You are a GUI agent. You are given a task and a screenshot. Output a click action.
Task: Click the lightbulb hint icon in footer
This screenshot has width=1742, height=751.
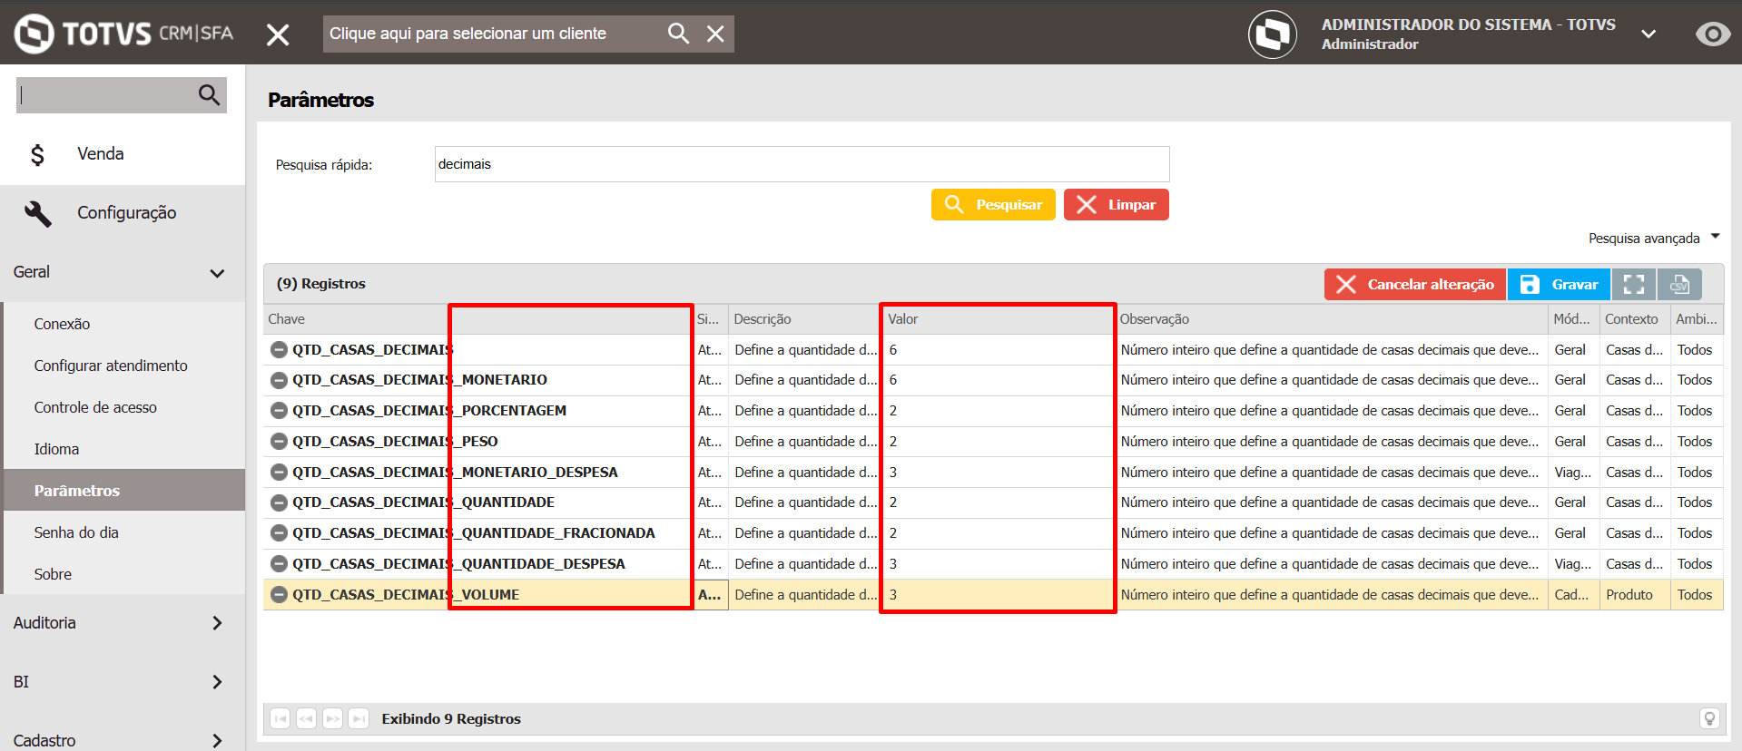[x=1709, y=719]
